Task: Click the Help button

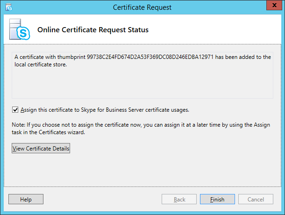Action: tap(26, 199)
